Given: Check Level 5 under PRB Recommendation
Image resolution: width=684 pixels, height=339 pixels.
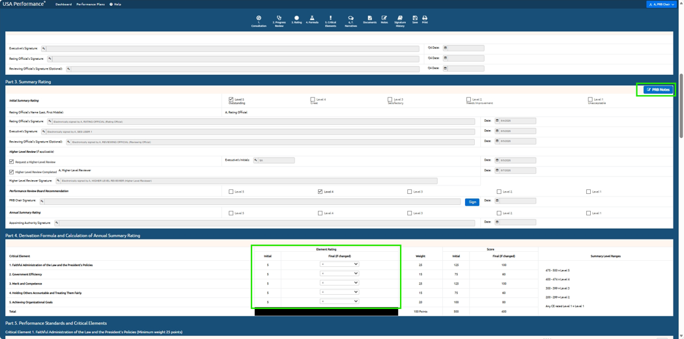Looking at the screenshot, I should coord(231,192).
